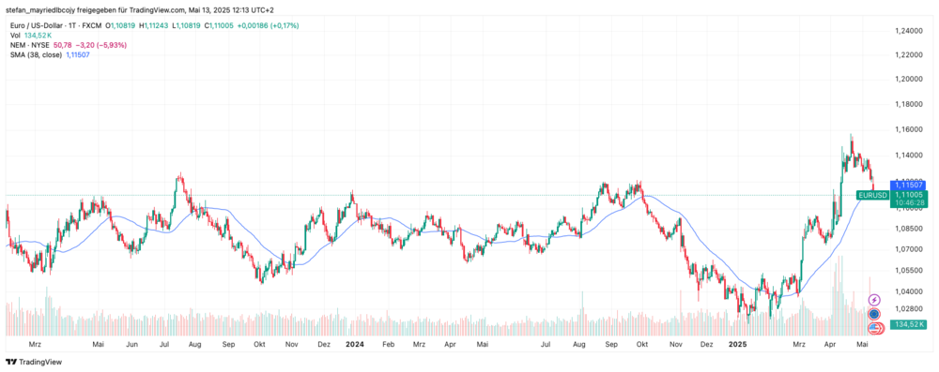
Task: Click the 1,18000 price axis label
Action: [x=908, y=105]
